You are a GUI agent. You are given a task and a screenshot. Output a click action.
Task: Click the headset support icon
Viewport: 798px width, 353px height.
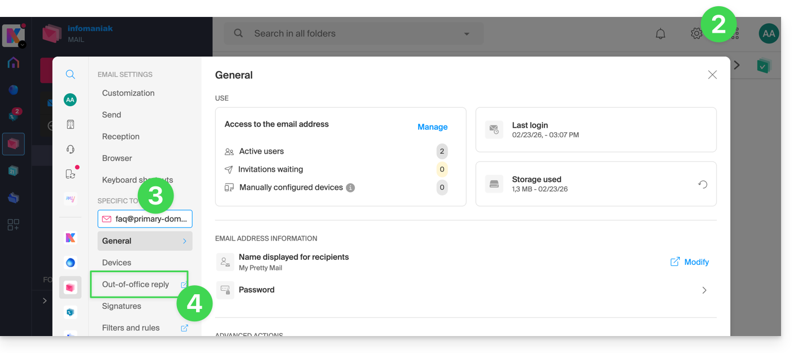coord(70,149)
